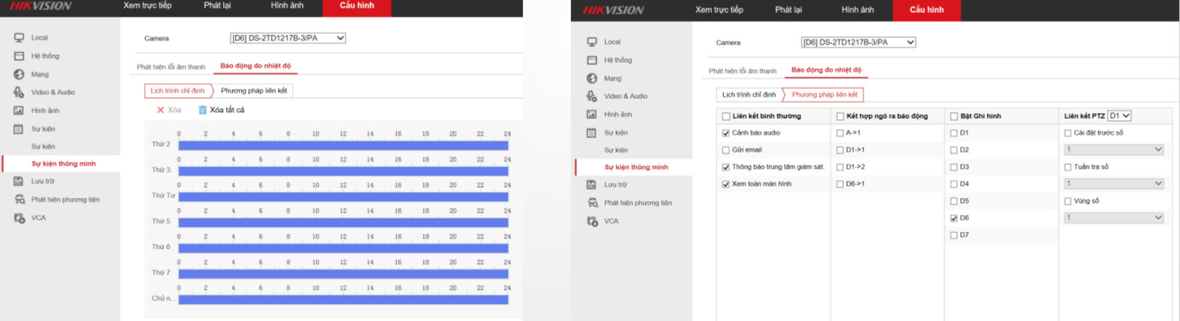Viewport: 1180px width, 321px height.
Task: Enable the Gửi email checkbox
Action: point(725,150)
